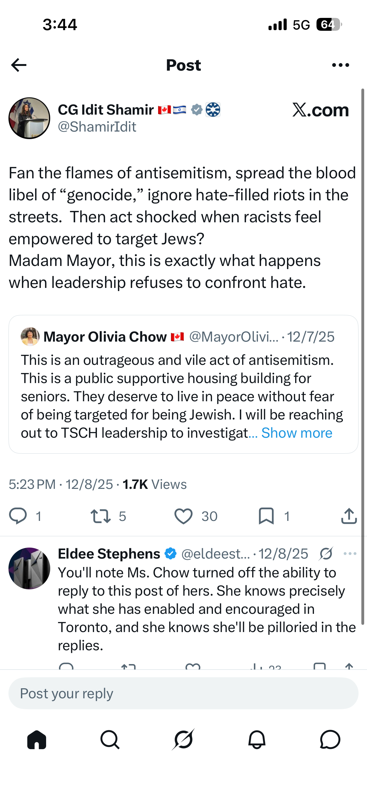Switch to the Home tab
The width and height of the screenshot is (367, 795).
coord(37,740)
